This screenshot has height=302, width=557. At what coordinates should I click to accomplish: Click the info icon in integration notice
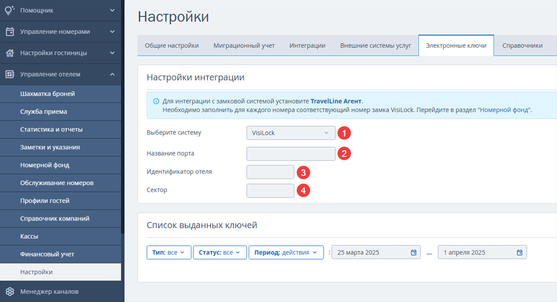click(x=156, y=101)
